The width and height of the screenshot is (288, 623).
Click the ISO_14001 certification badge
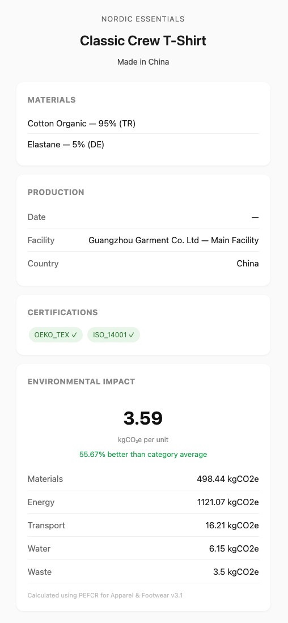[113, 335]
